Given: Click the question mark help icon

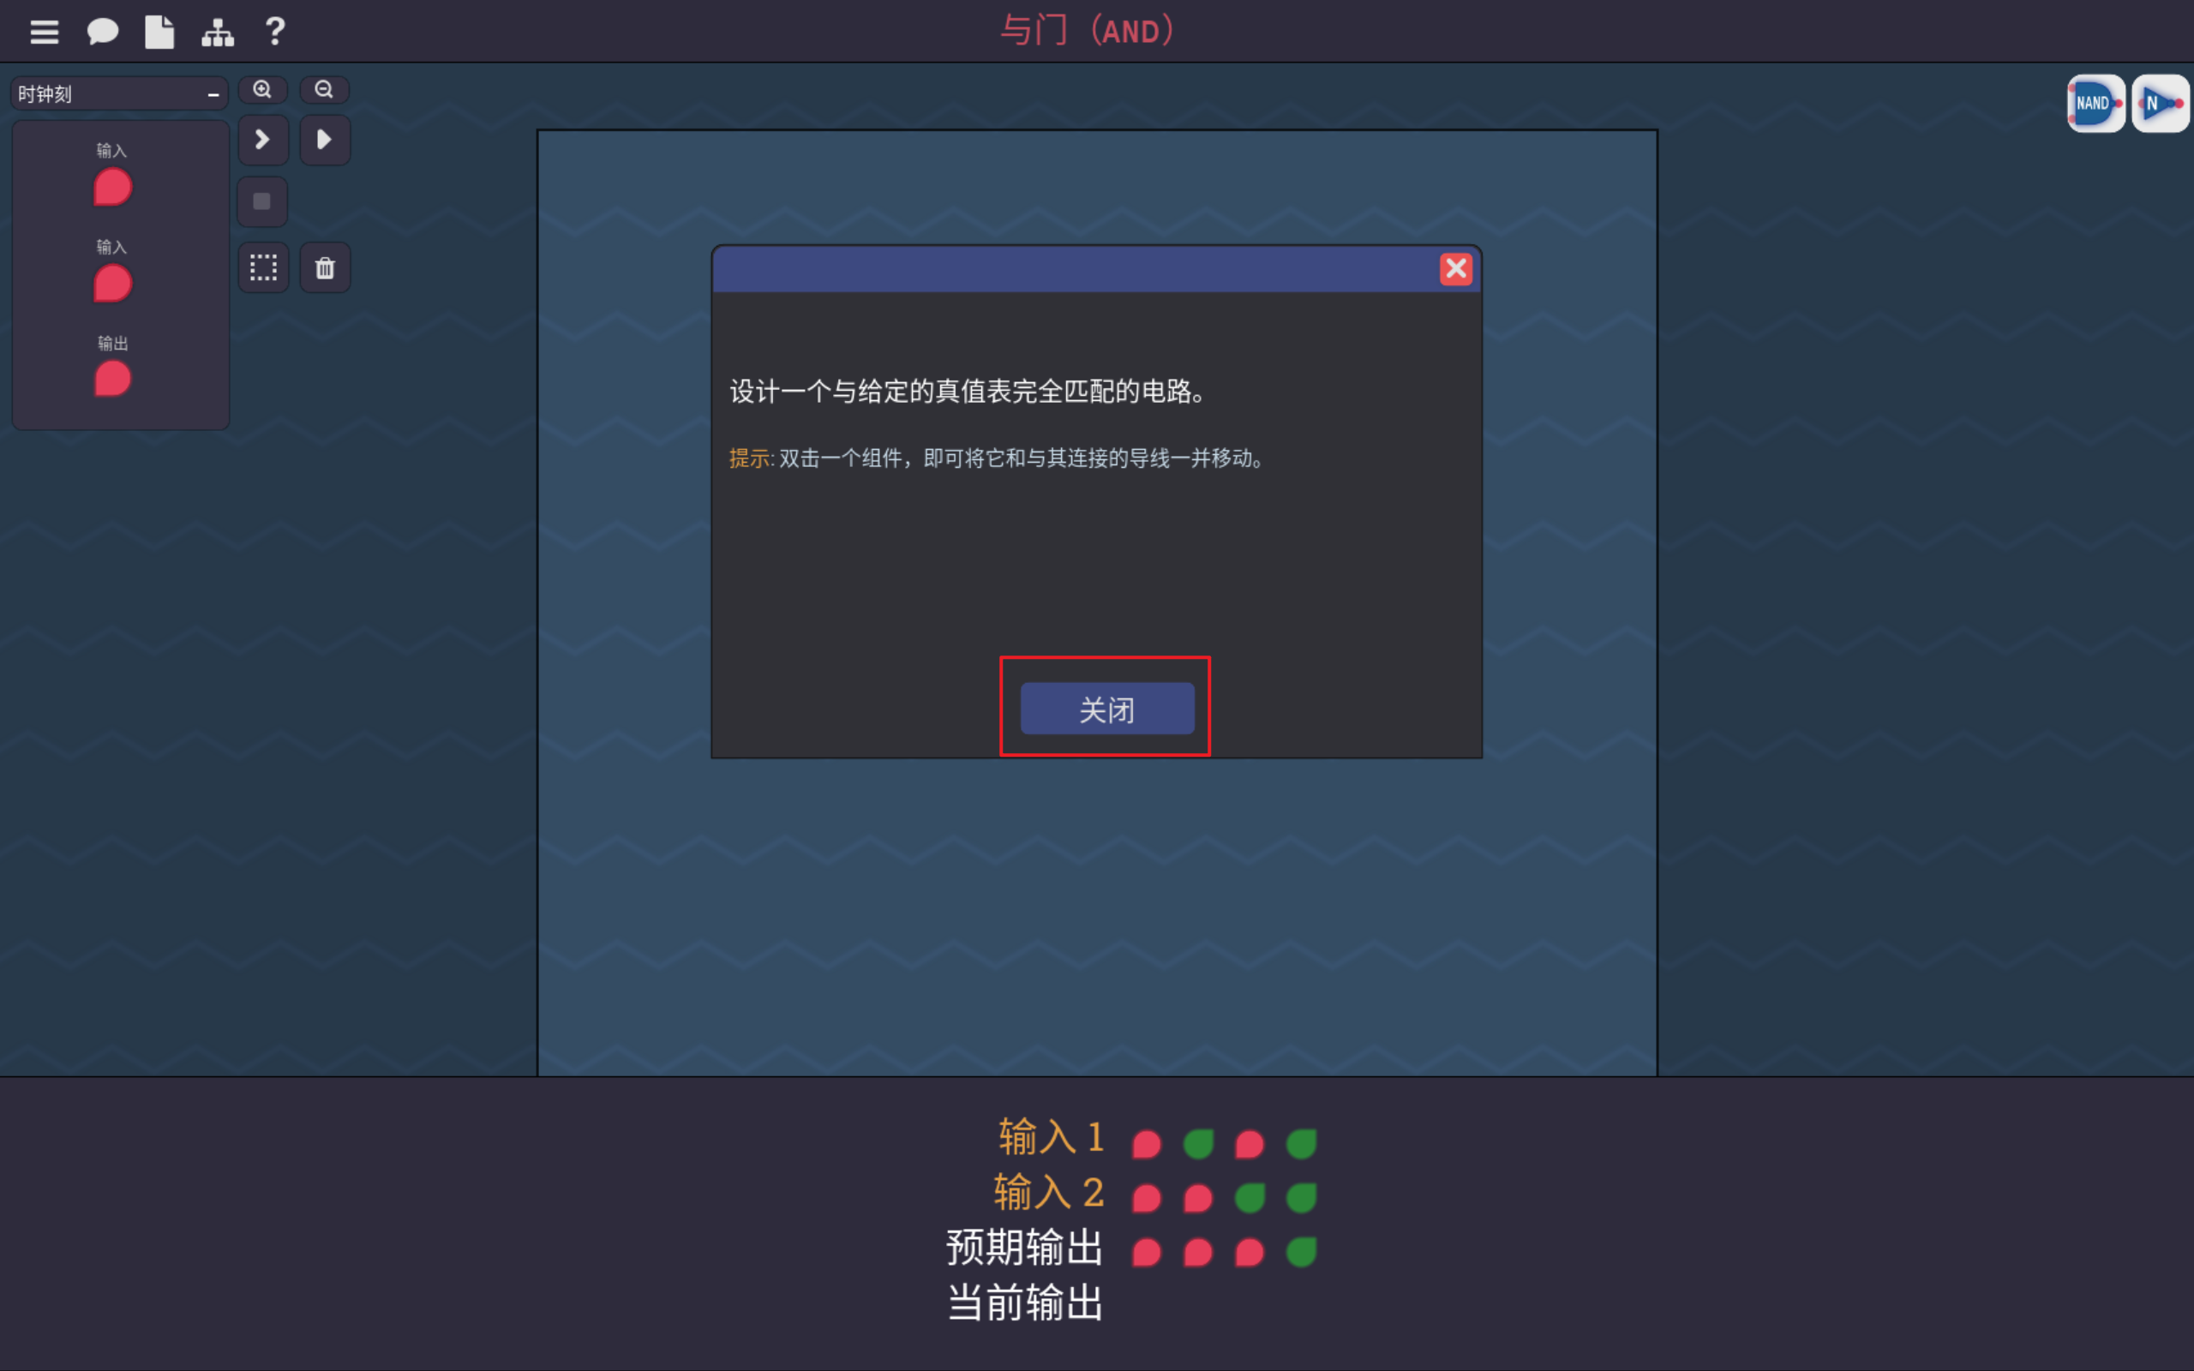Looking at the screenshot, I should (275, 33).
